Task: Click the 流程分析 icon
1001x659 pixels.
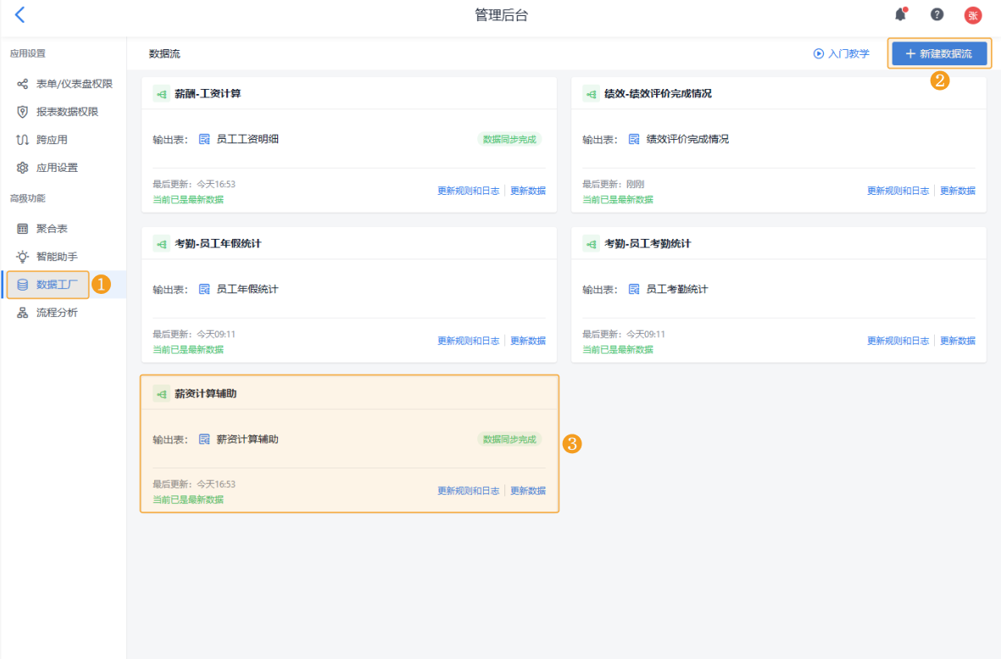Action: [x=22, y=313]
